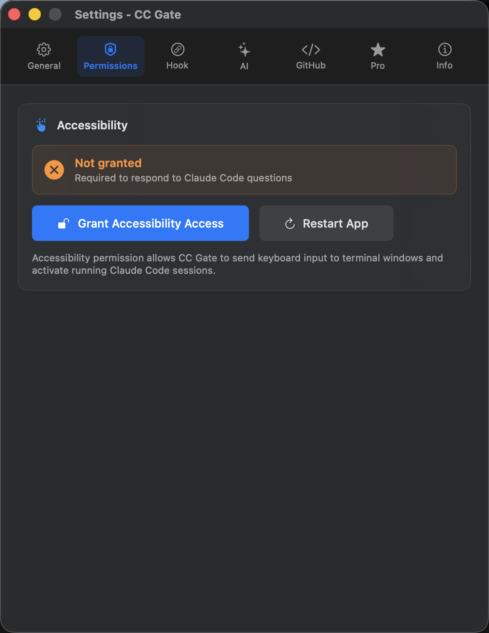Viewport: 489px width, 633px height.
Task: Click the Accessibility hand gesture icon
Action: (x=41, y=125)
